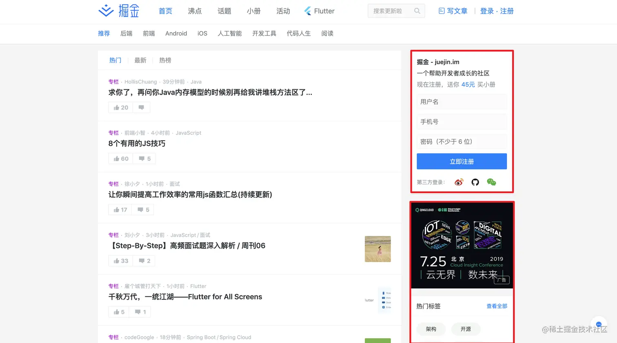The width and height of the screenshot is (617, 343).
Task: Select the 推荐 category tab
Action: [x=104, y=33]
